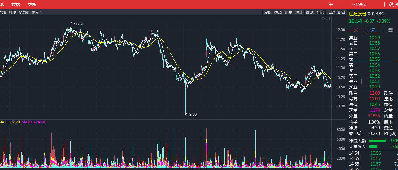Click the 卖二 price 10.56
The height and width of the screenshot is (170, 398).
(x=375, y=54)
